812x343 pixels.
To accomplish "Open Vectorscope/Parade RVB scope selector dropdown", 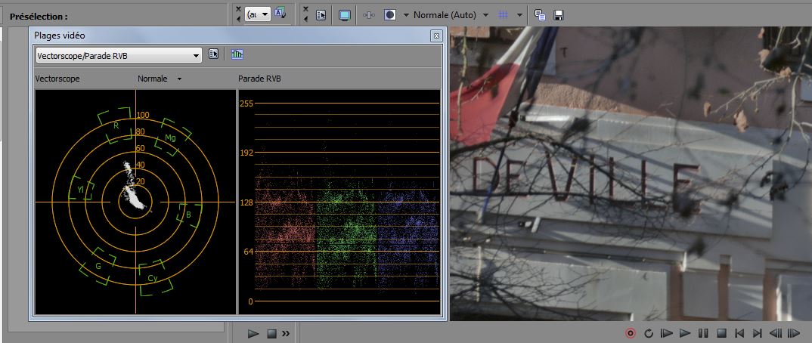I will (x=119, y=55).
